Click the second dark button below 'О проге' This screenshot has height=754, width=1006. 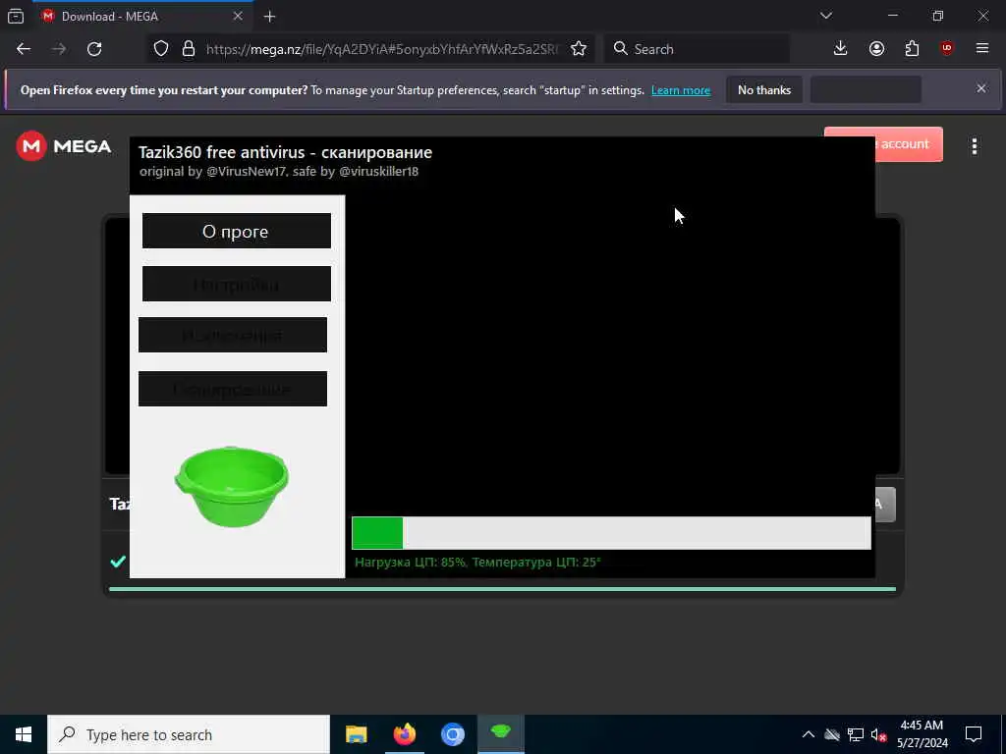pyautogui.click(x=236, y=284)
